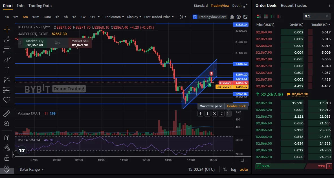Select the 1m timeframe
The width and height of the screenshot is (334, 178).
(x=16, y=17)
